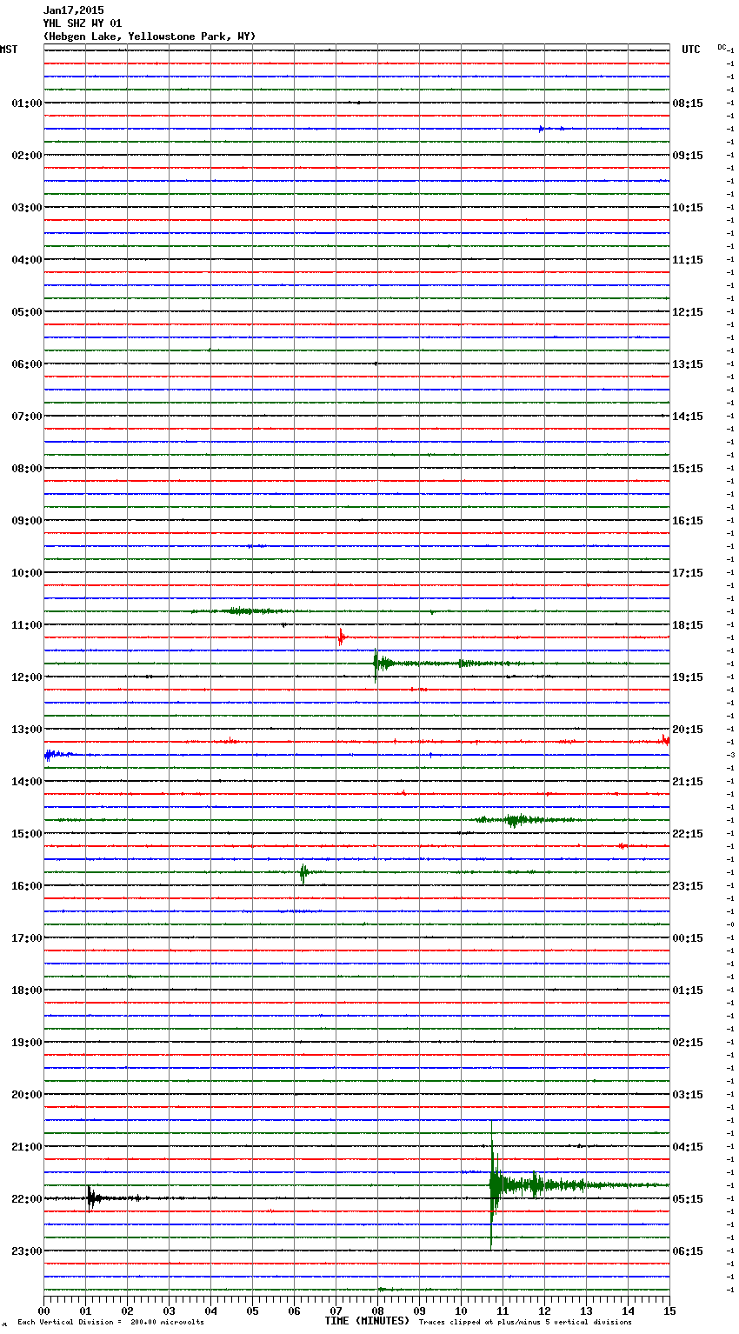This screenshot has height=1334, width=739.
Task: Click the green spike event before 16:00
Action: click(x=303, y=873)
